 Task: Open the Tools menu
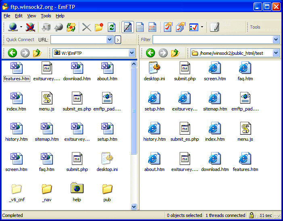[46, 16]
